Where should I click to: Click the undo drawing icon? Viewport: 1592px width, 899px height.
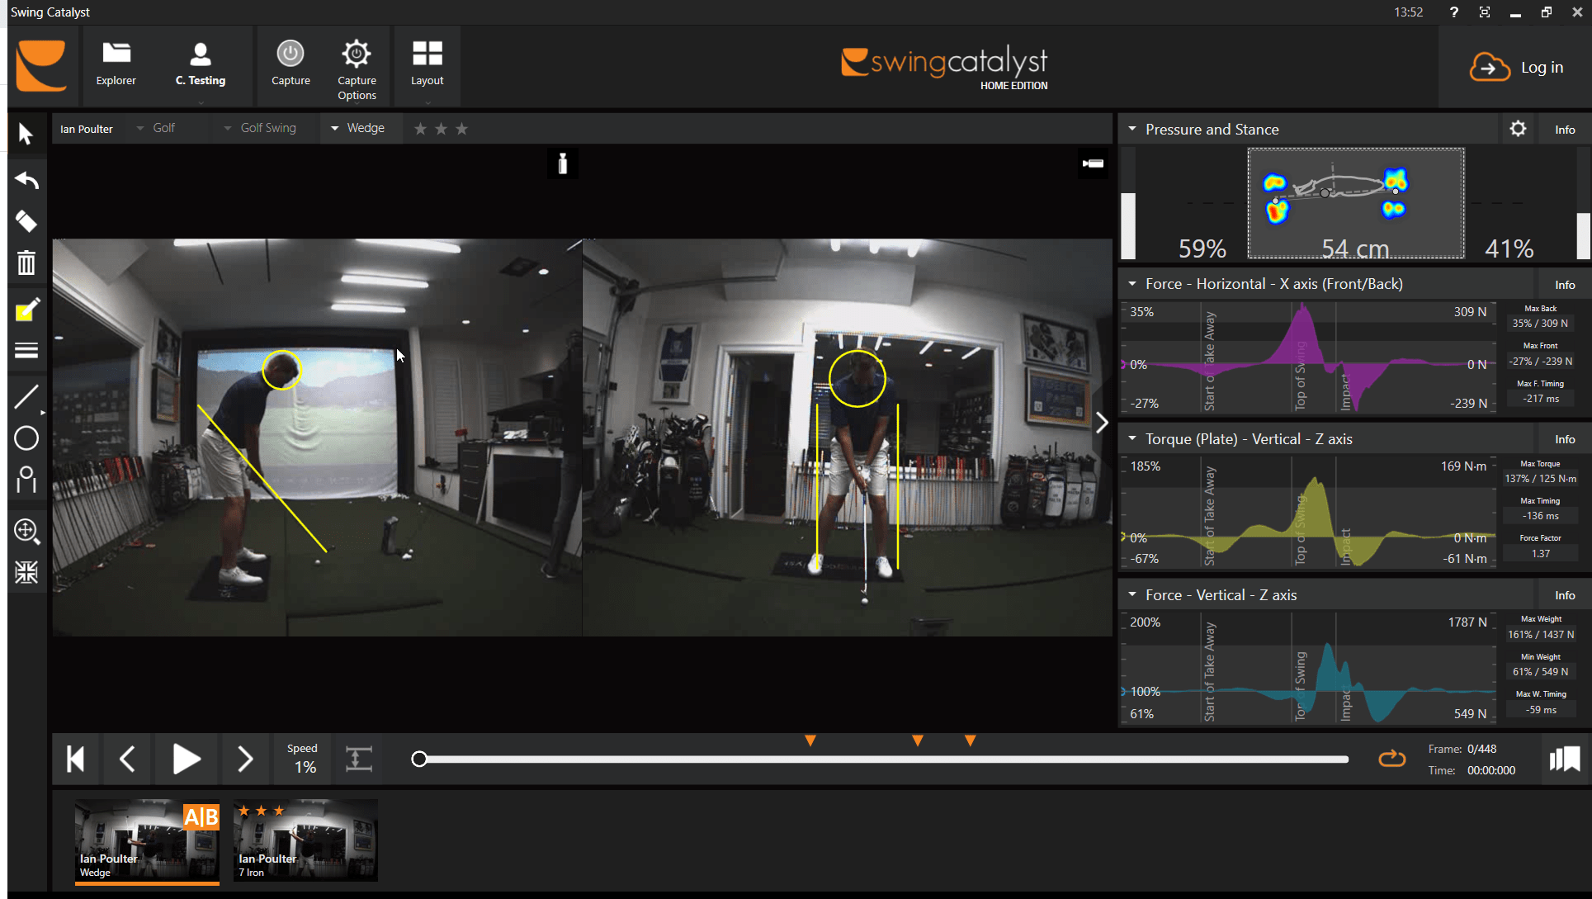coord(26,180)
